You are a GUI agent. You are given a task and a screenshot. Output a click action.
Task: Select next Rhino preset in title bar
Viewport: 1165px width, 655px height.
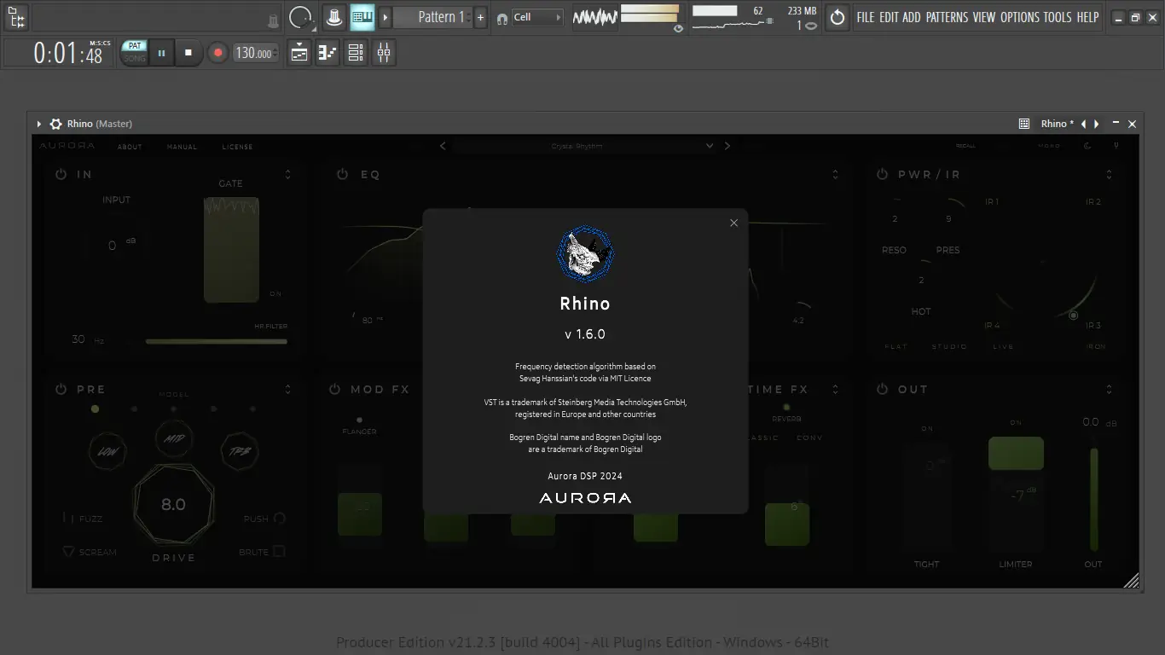[x=1097, y=124]
